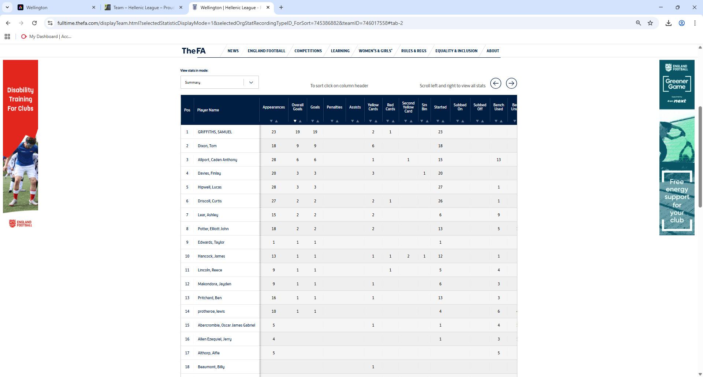This screenshot has width=703, height=377.
Task: Click the page vertical scrollbar thumb
Action: coord(700,157)
